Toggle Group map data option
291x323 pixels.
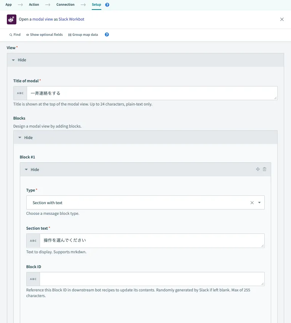pos(83,35)
